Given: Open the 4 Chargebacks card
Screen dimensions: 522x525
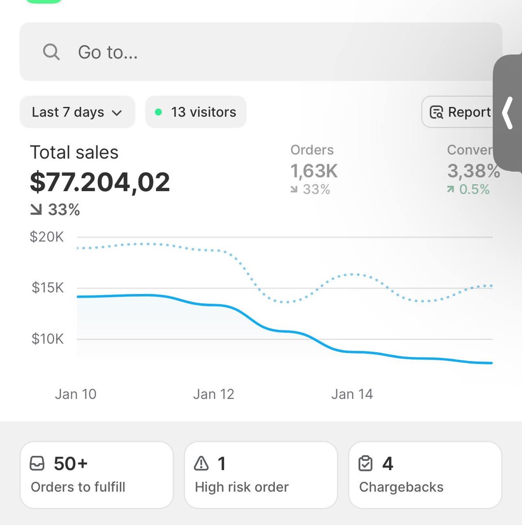Looking at the screenshot, I should (x=425, y=475).
